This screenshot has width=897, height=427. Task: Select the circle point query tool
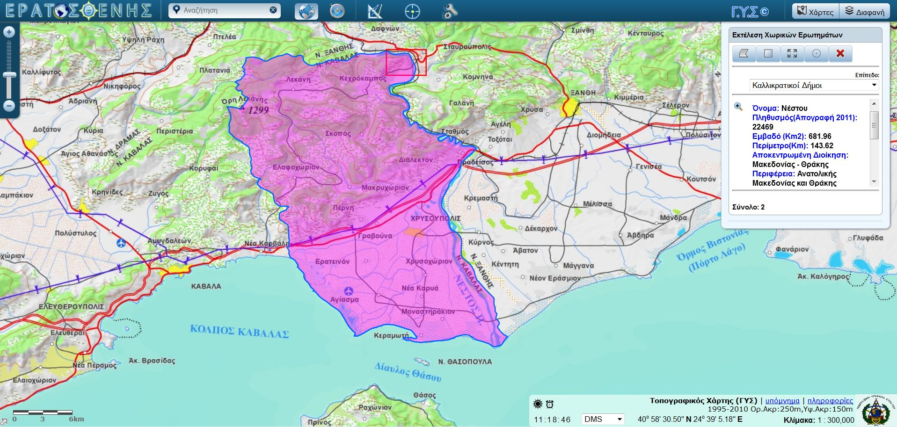click(x=817, y=53)
